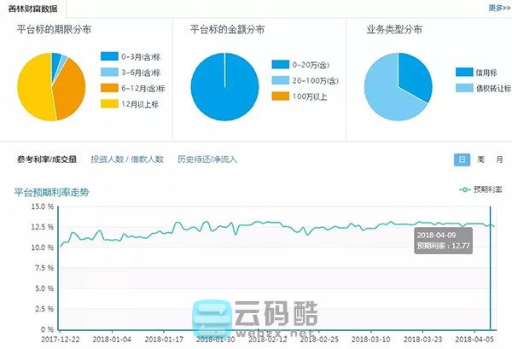The width and height of the screenshot is (512, 349).
Task: Toggle the 100万以上 legend icon
Action: (x=282, y=96)
